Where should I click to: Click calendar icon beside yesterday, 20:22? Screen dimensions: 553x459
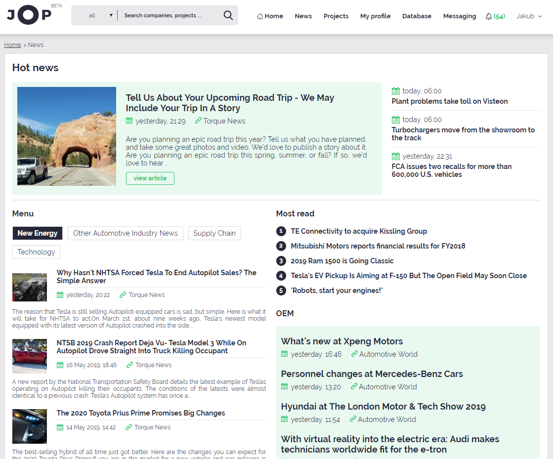point(60,295)
